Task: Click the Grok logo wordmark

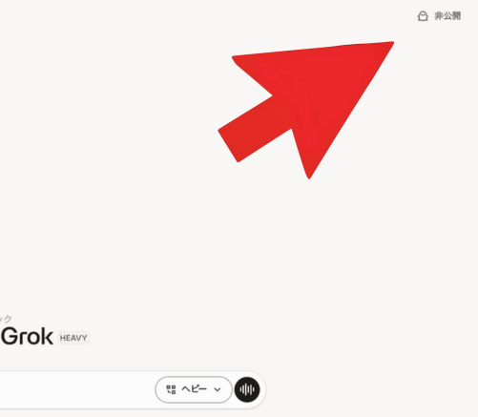Action: pos(27,336)
